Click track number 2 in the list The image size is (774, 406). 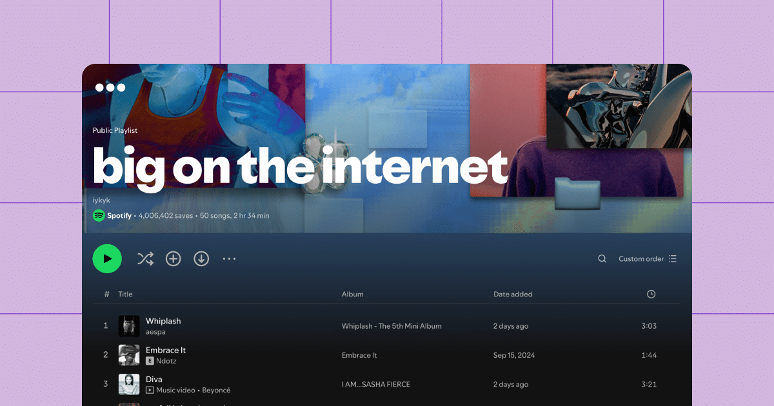(106, 355)
